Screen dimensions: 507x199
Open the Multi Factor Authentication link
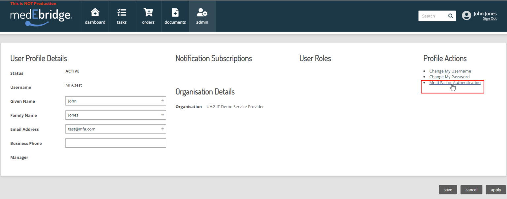coord(455,83)
